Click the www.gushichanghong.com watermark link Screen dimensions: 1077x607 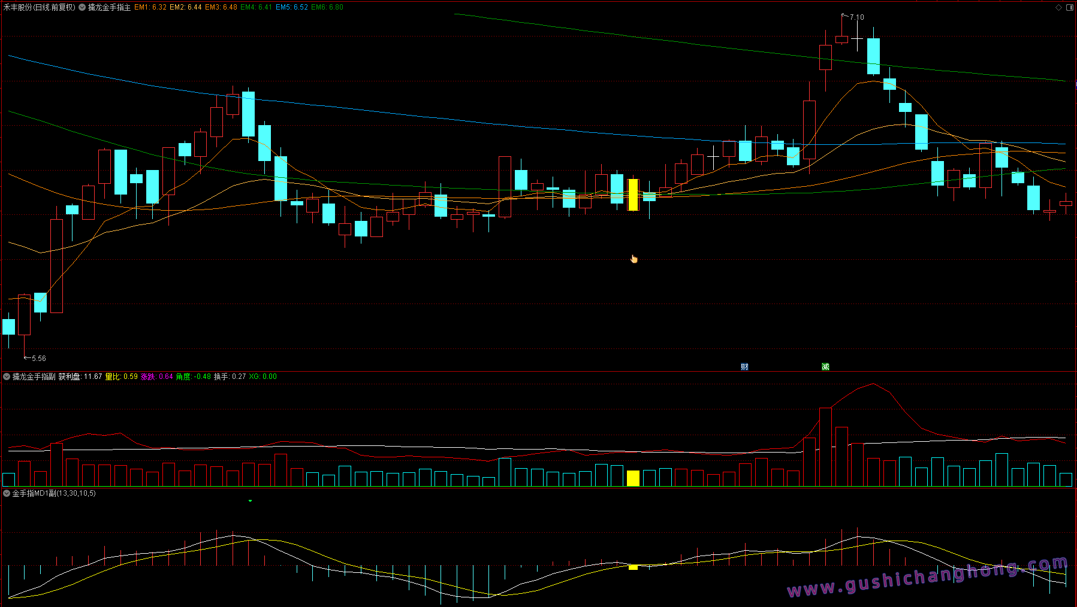tap(927, 576)
